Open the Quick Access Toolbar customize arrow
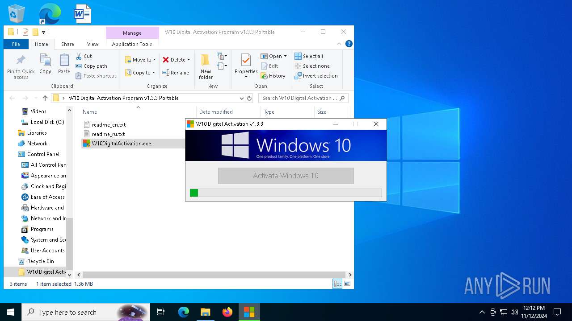Image resolution: width=572 pixels, height=321 pixels. (43, 32)
